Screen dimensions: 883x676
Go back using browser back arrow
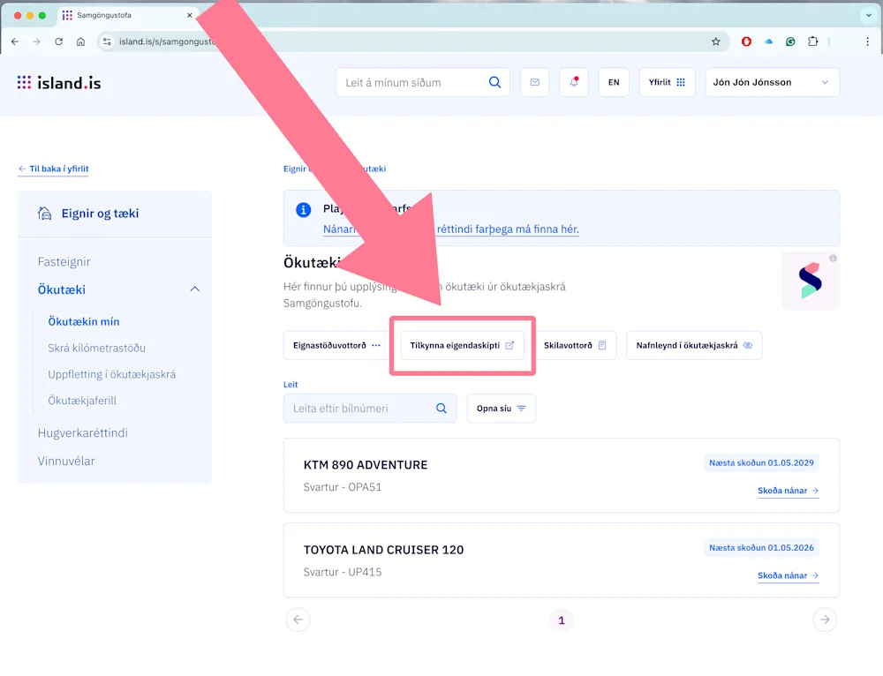15,41
